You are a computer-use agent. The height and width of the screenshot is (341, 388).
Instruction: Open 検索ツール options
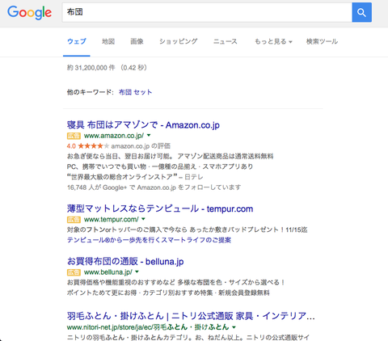pos(322,41)
